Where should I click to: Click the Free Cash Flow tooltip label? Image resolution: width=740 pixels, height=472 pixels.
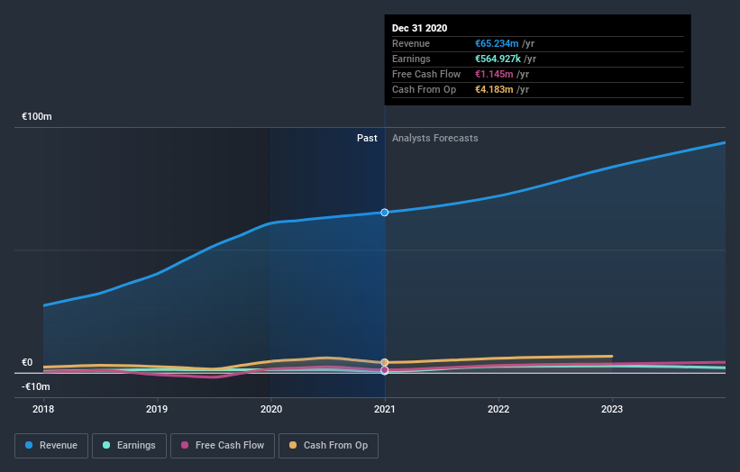(x=426, y=74)
